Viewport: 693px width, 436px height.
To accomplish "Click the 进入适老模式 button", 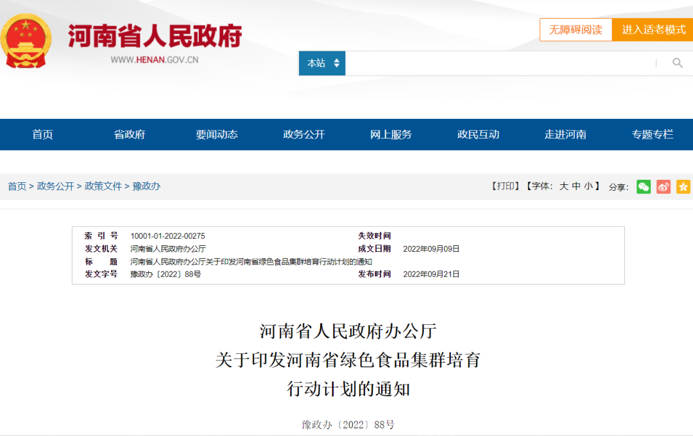I will click(653, 30).
